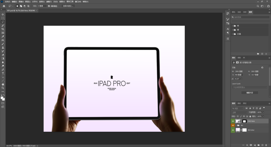
Task: Select the Brush tool
Action: tap(3, 44)
